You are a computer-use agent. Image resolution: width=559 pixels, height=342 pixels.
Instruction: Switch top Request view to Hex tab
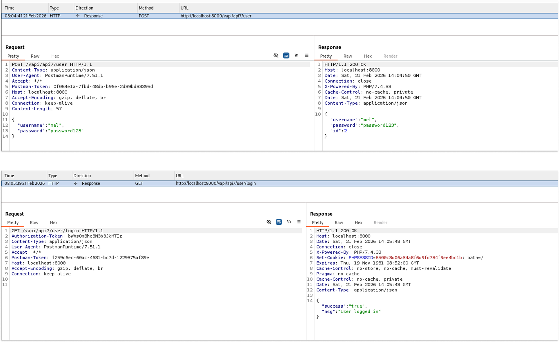pos(55,56)
